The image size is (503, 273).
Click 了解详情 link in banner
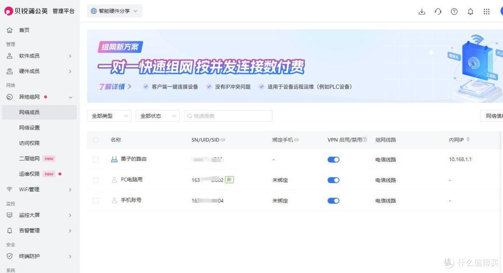115,87
